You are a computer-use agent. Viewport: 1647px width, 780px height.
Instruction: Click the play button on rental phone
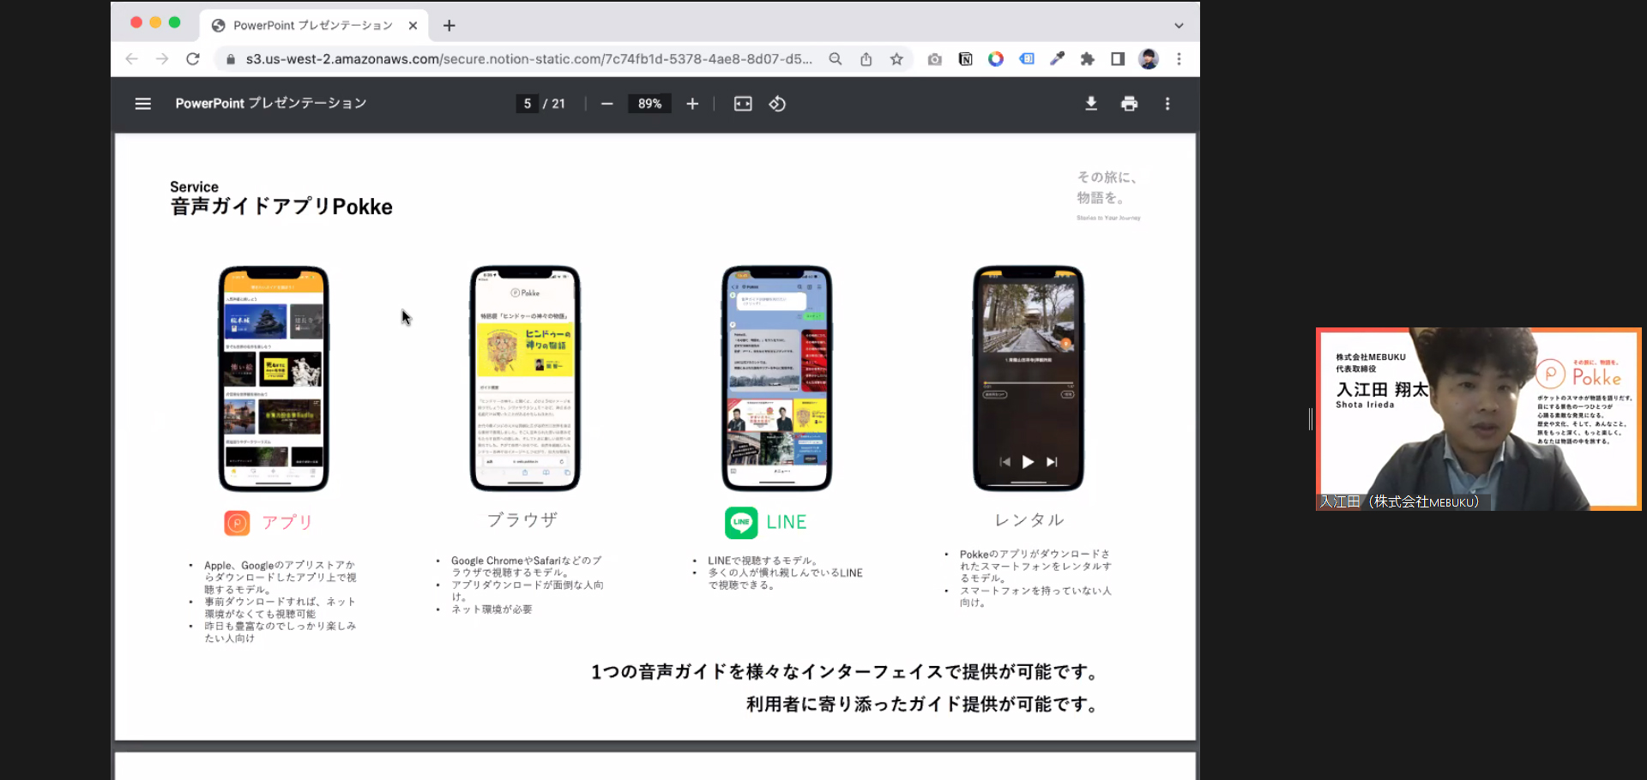1028,462
